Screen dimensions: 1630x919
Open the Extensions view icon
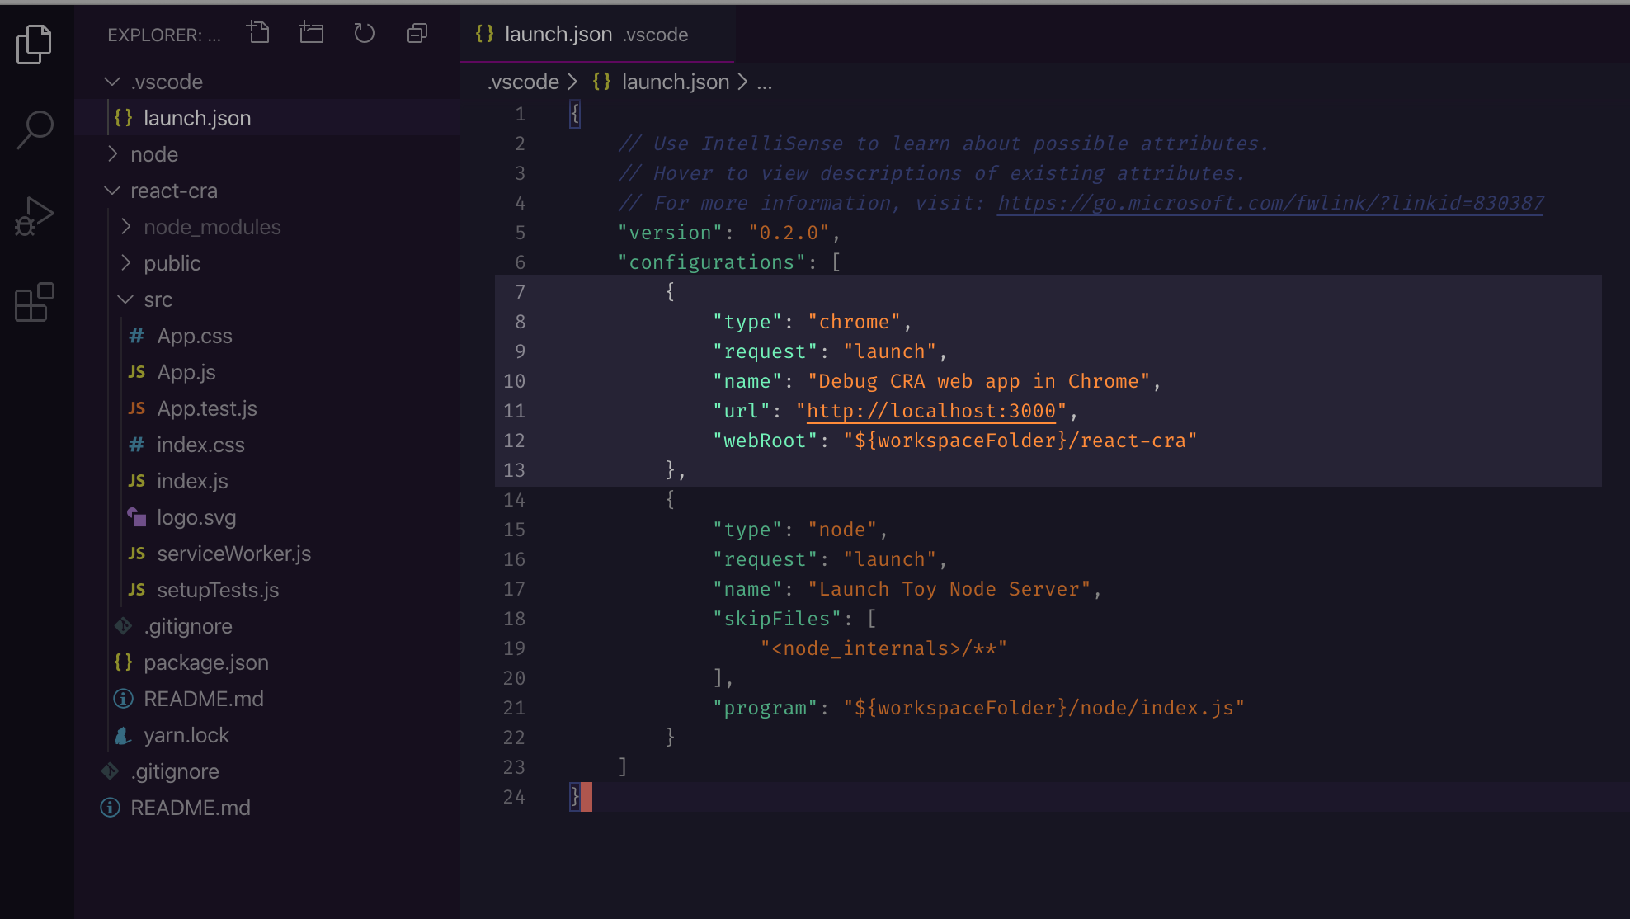coord(34,303)
